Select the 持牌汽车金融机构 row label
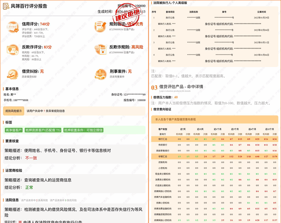Image resolution: width=281 pixels, height=223 pixels. pyautogui.click(x=163, y=197)
